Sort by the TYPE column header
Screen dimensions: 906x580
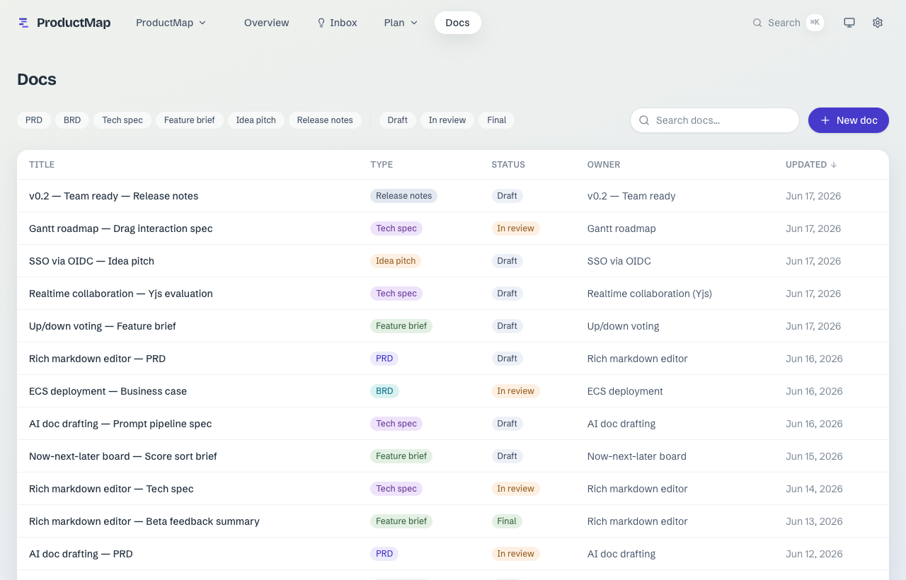(x=382, y=165)
